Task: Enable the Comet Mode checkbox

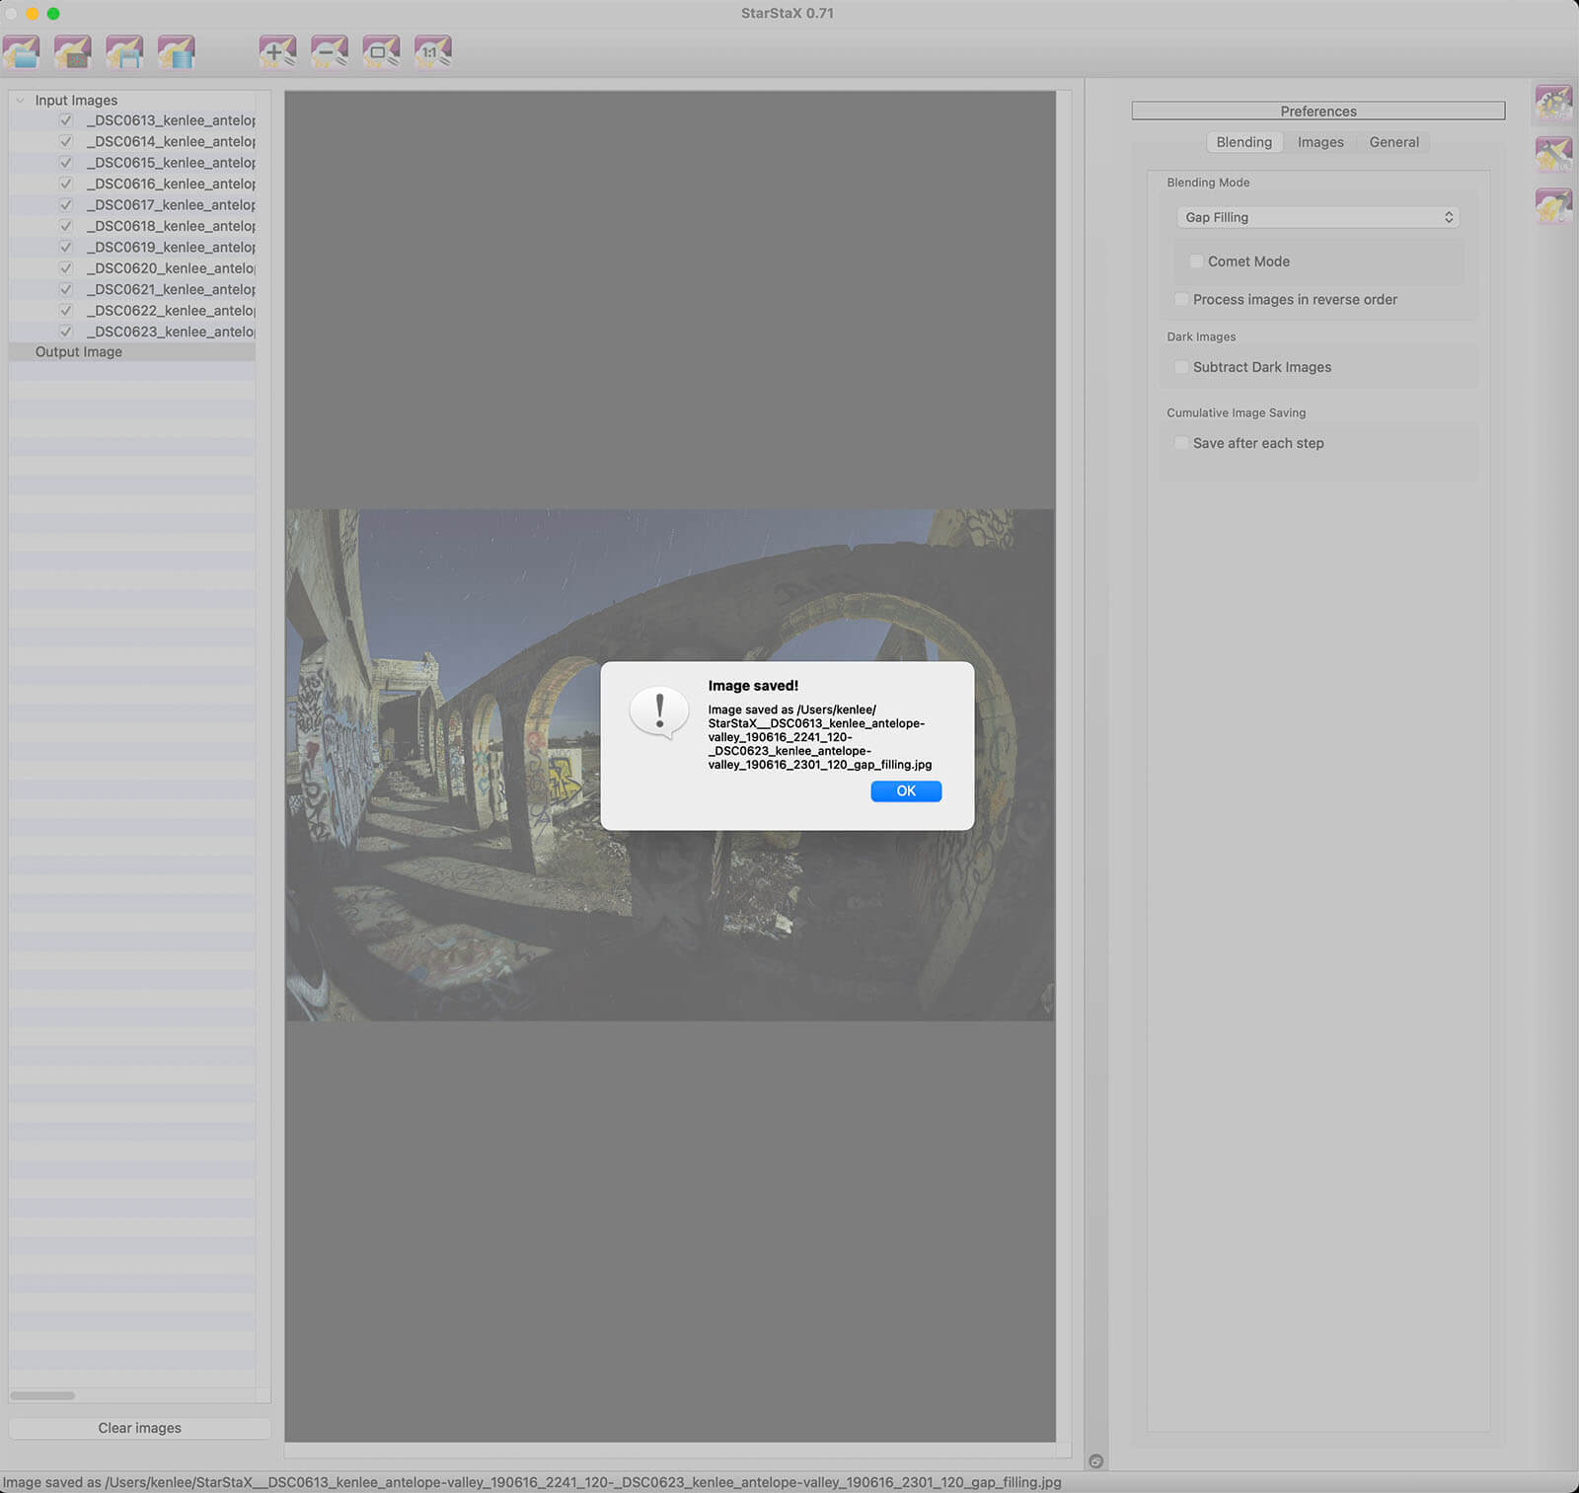Action: 1196,261
